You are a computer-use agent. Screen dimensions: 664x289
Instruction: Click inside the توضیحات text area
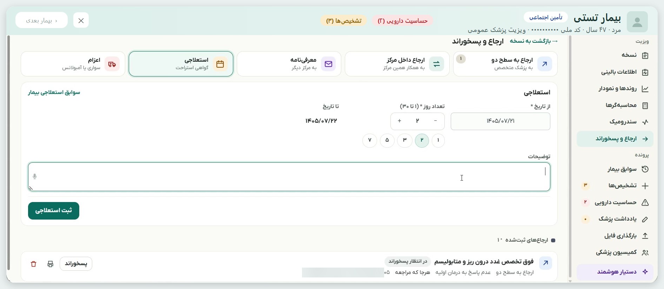tap(289, 177)
